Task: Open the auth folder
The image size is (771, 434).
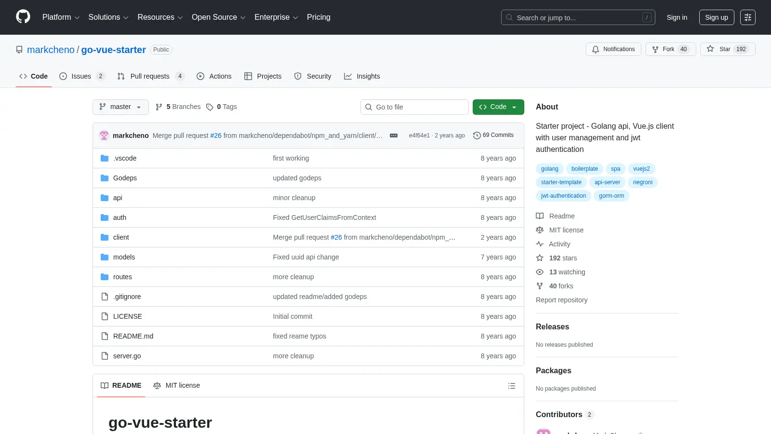Action: coord(120,217)
